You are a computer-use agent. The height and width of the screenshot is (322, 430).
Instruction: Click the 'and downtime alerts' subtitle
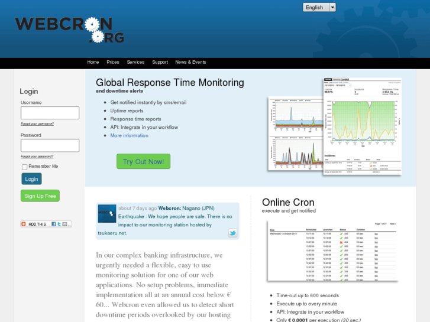point(119,91)
